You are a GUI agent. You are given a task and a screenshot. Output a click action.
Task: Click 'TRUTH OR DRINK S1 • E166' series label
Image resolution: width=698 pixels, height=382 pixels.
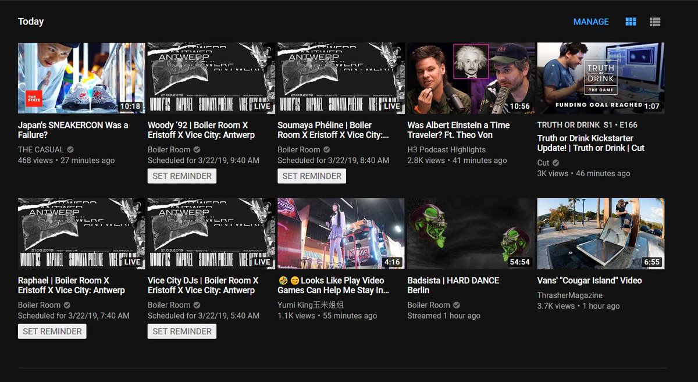point(587,125)
